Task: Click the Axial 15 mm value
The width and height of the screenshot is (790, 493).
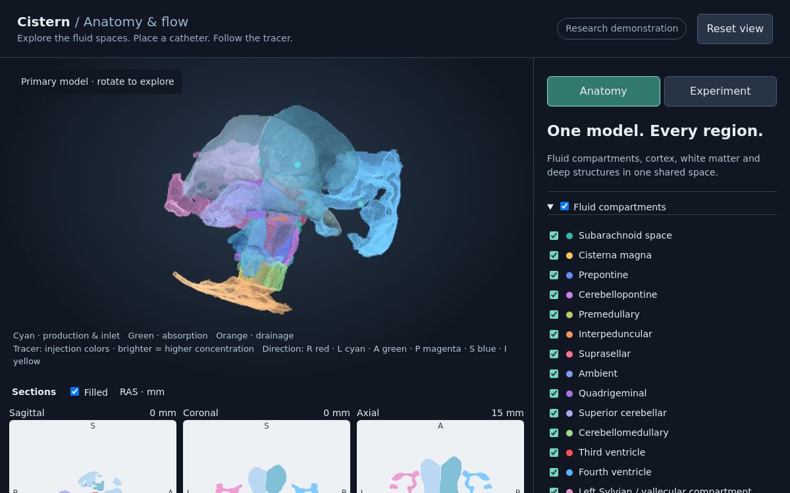Action: 508,413
